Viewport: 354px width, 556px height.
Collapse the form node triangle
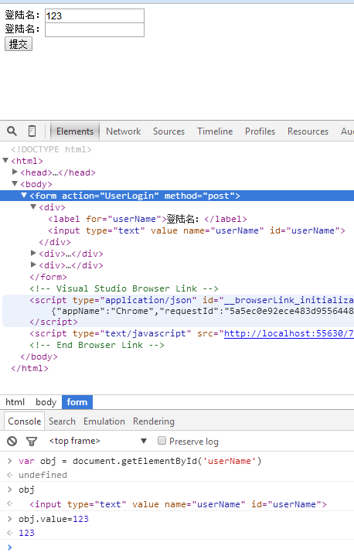(x=24, y=196)
